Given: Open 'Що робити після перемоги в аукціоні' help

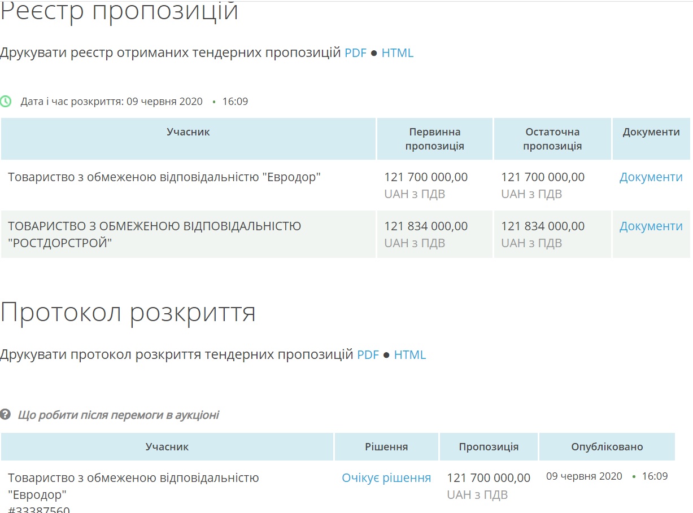Looking at the screenshot, I should [x=118, y=415].
